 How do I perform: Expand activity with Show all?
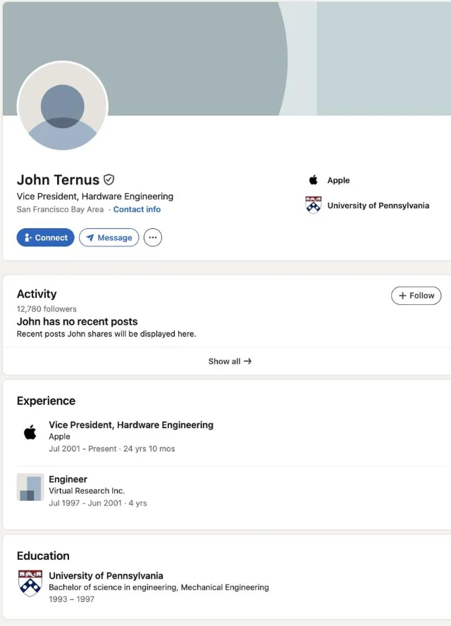pos(230,361)
